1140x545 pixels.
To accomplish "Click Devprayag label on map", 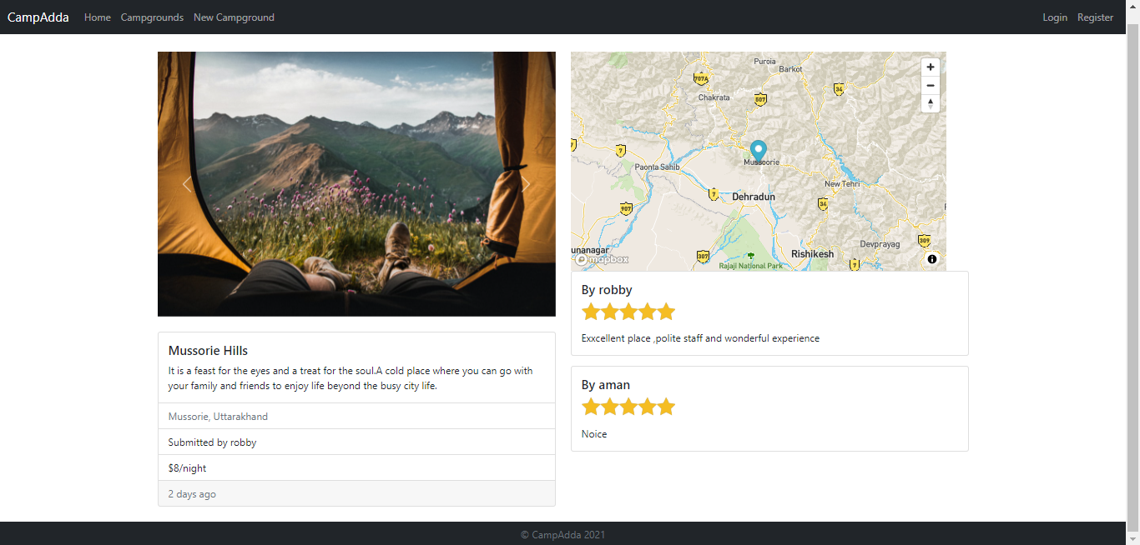I will click(x=880, y=244).
